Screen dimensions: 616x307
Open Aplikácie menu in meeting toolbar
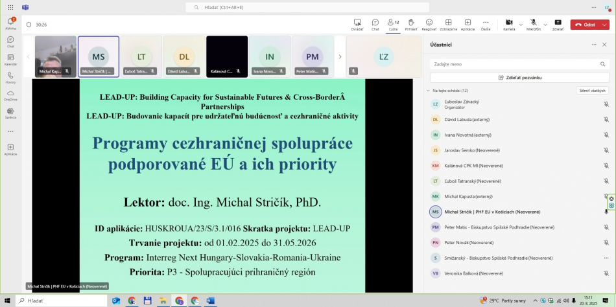point(468,24)
